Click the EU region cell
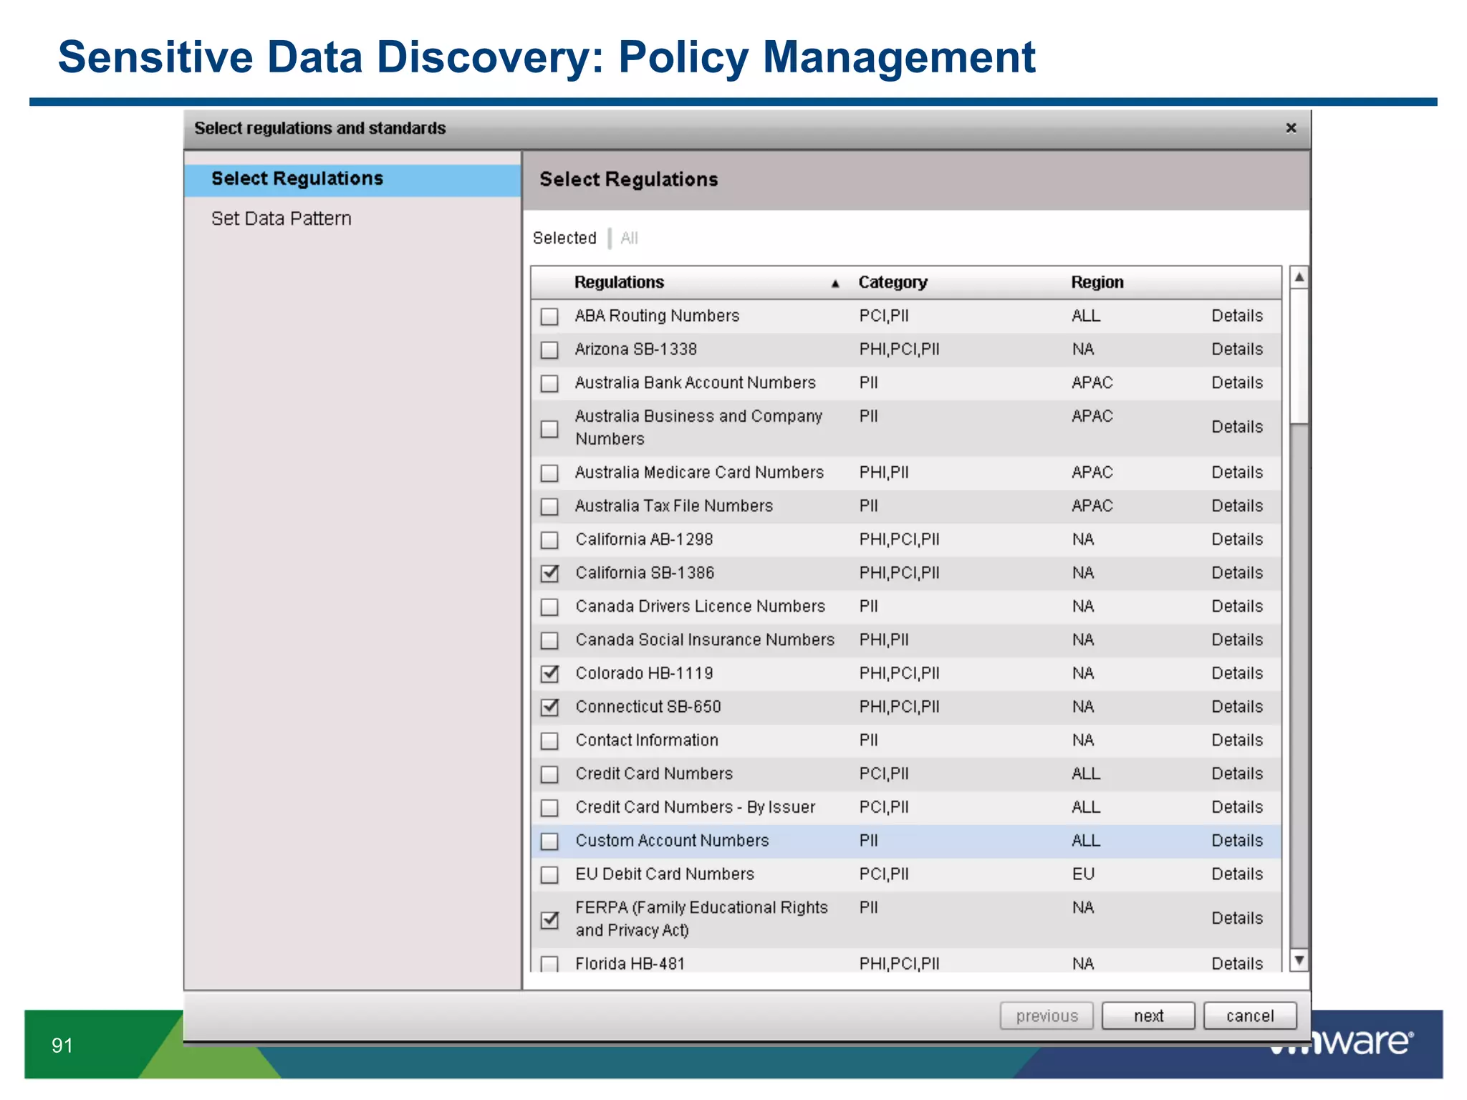 click(1083, 874)
